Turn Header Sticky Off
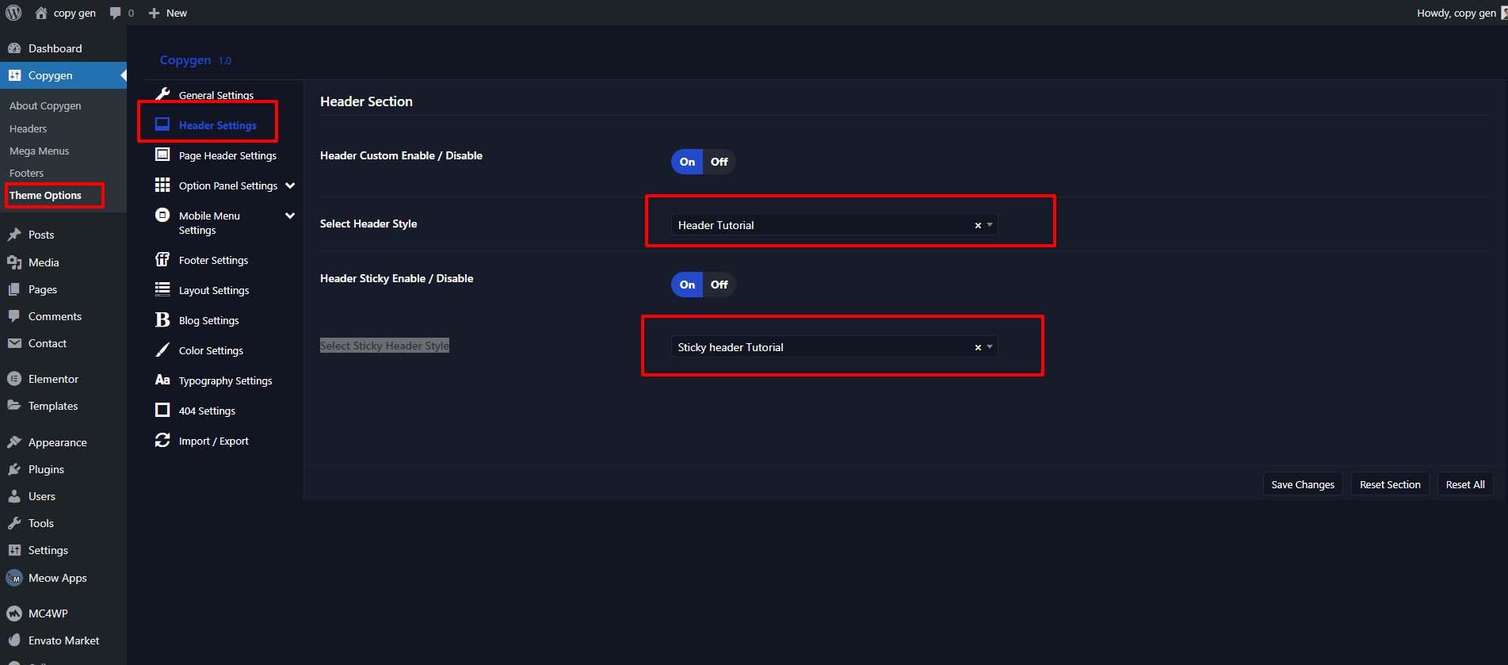1508x665 pixels. 719,285
